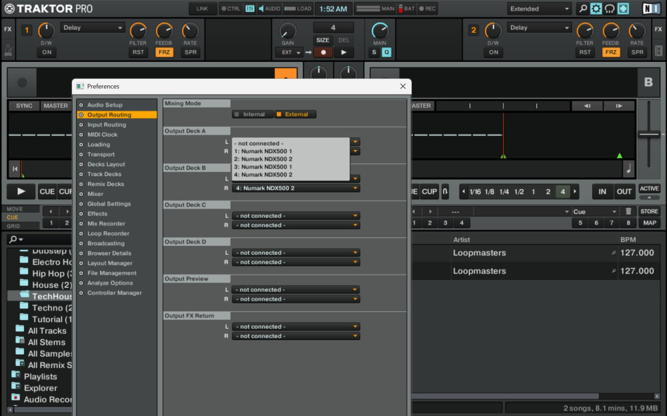Viewport: 667px width, 416px height.
Task: Click the Traktor Pro logo
Action: point(49,9)
